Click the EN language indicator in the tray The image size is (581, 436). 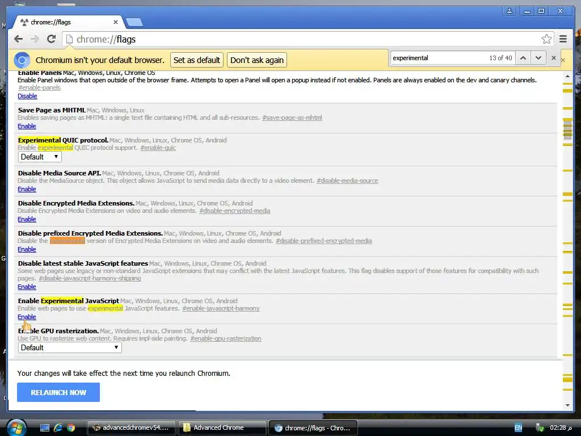pyautogui.click(x=518, y=428)
